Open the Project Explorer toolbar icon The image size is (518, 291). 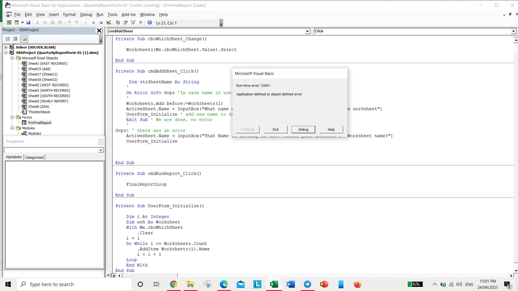tap(118, 23)
